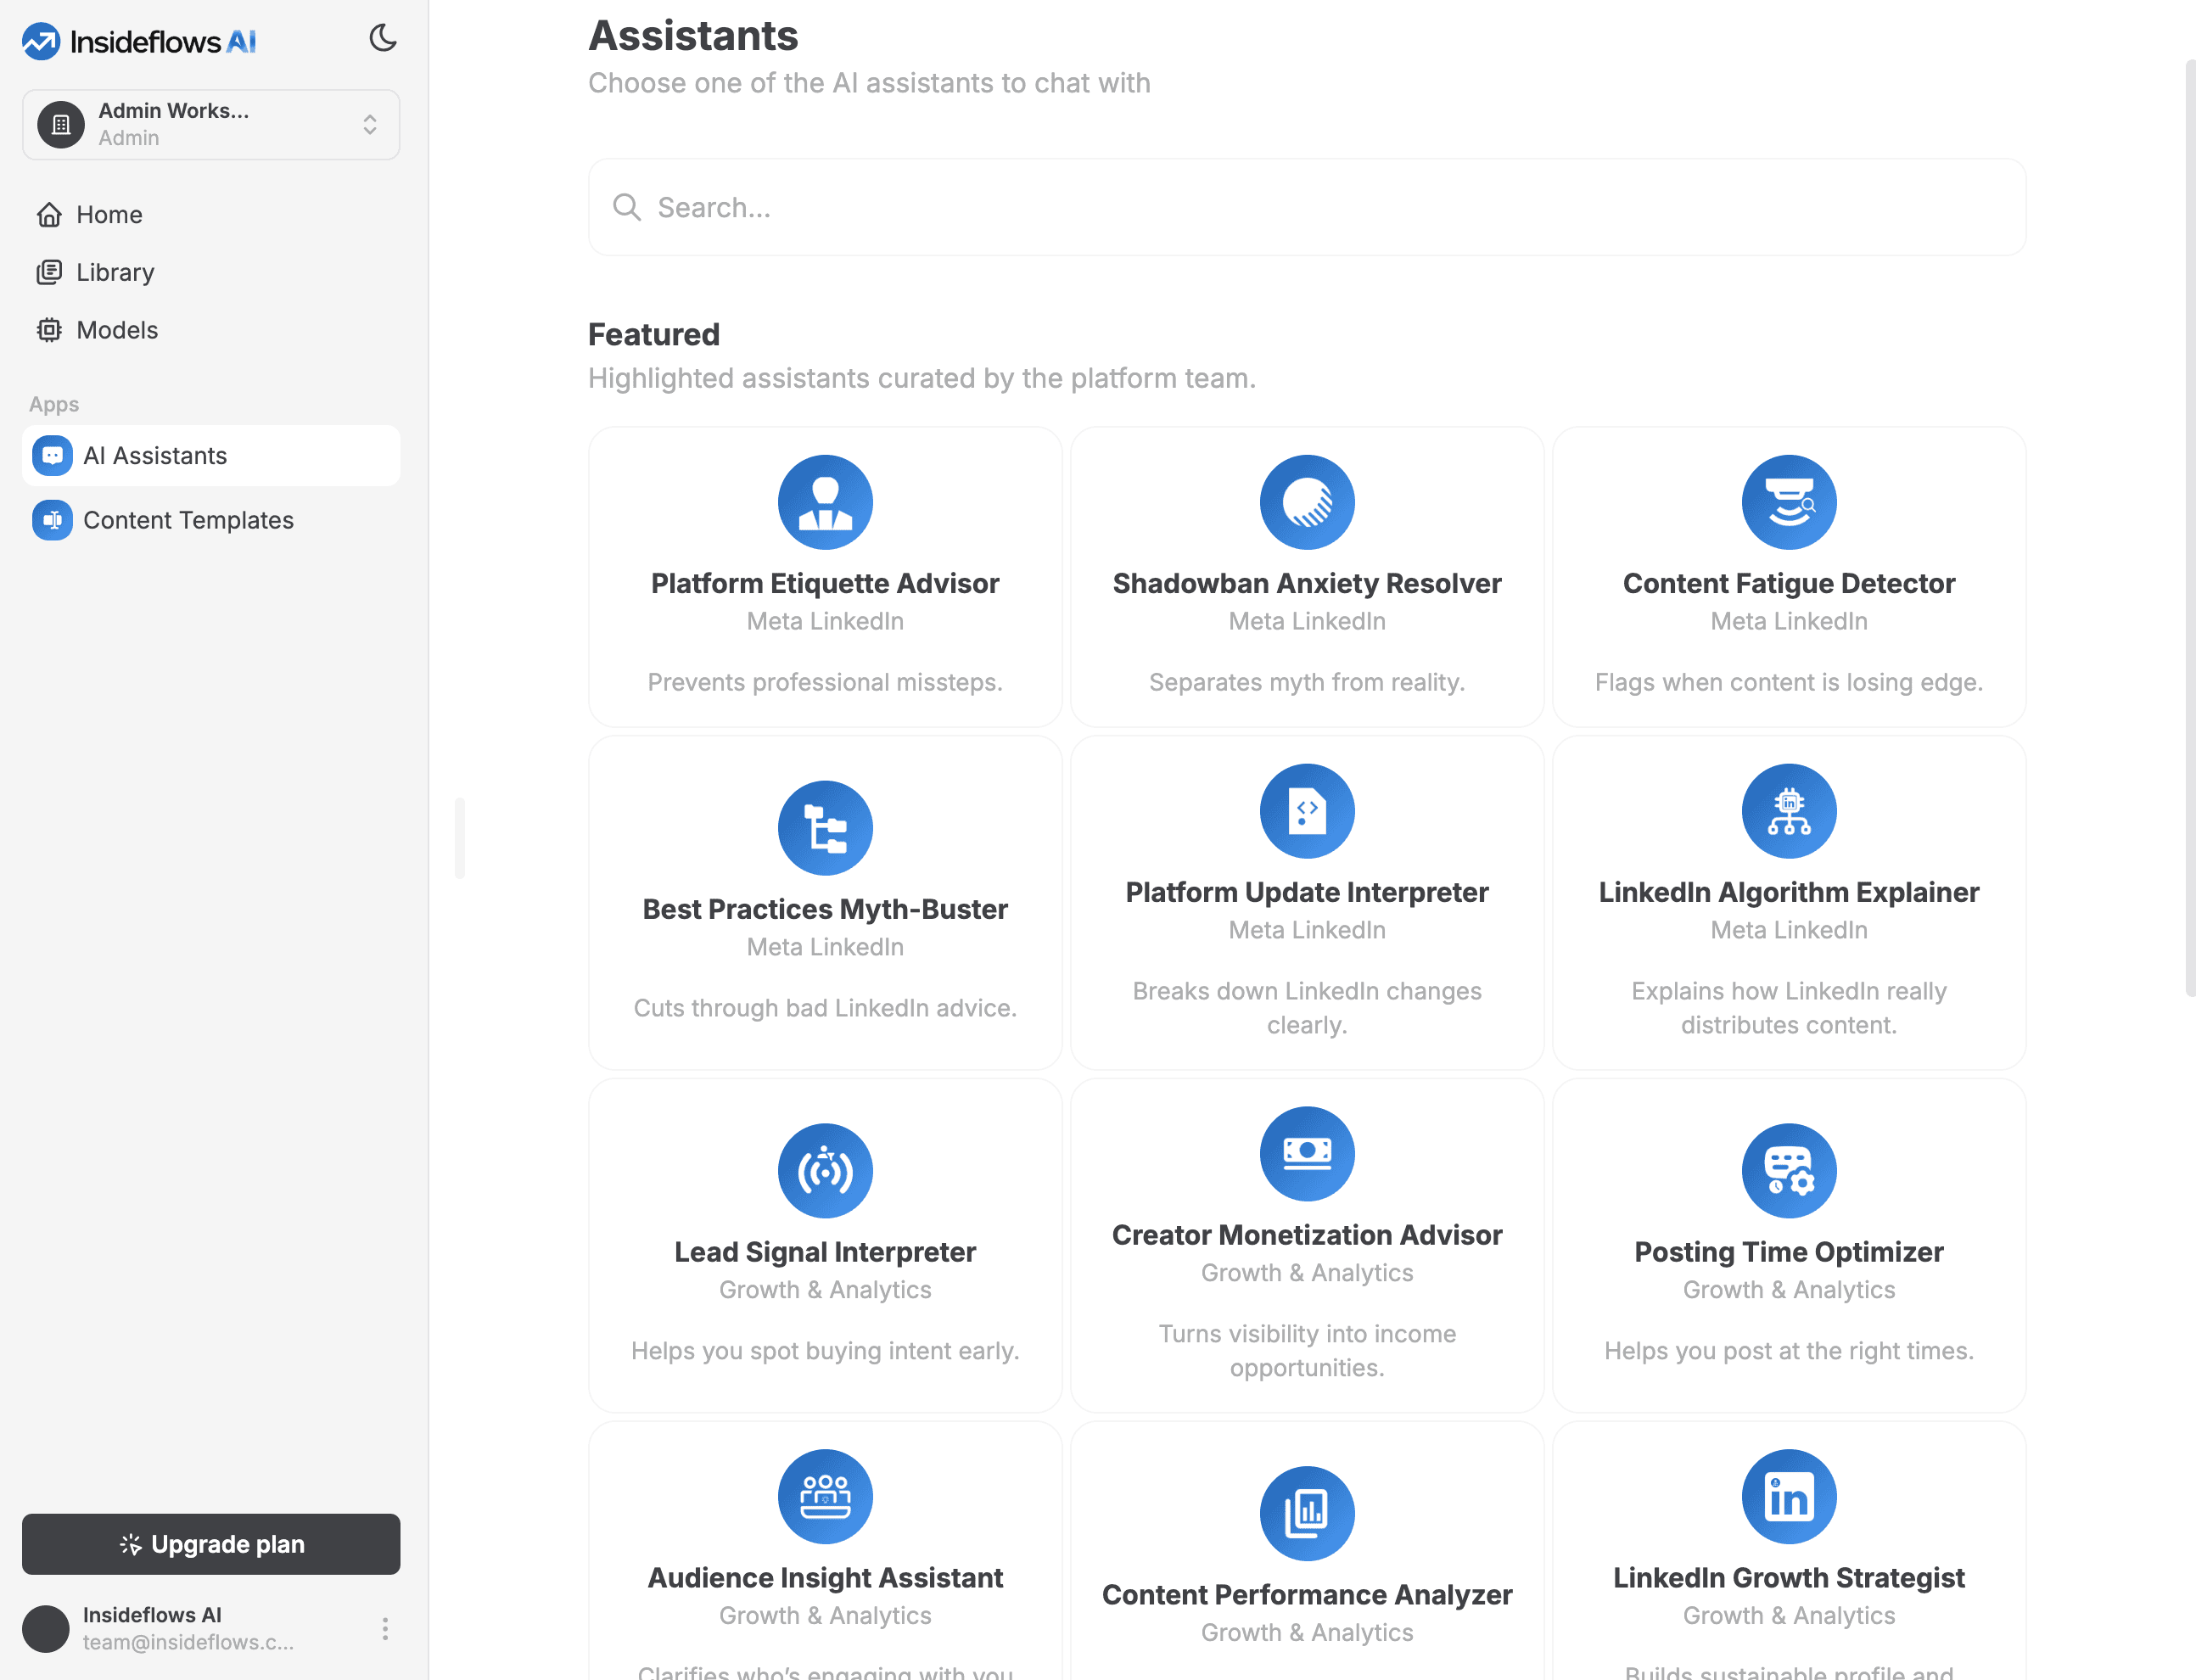Toggle dark mode moon icon
Viewport: 2196px width, 1680px height.
point(382,38)
